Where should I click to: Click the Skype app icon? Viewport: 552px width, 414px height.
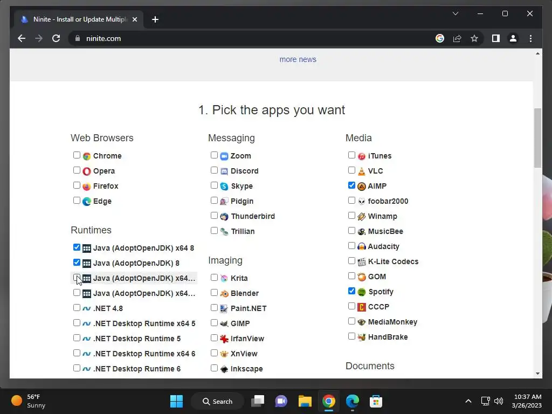click(x=224, y=186)
